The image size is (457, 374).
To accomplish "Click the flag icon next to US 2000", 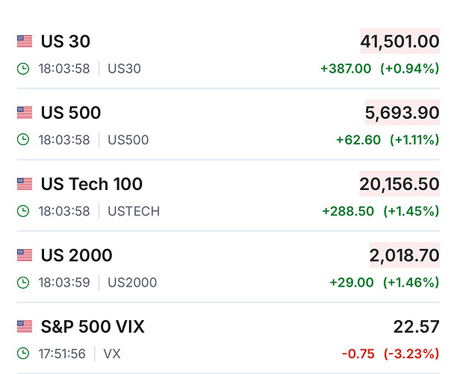I will [25, 255].
